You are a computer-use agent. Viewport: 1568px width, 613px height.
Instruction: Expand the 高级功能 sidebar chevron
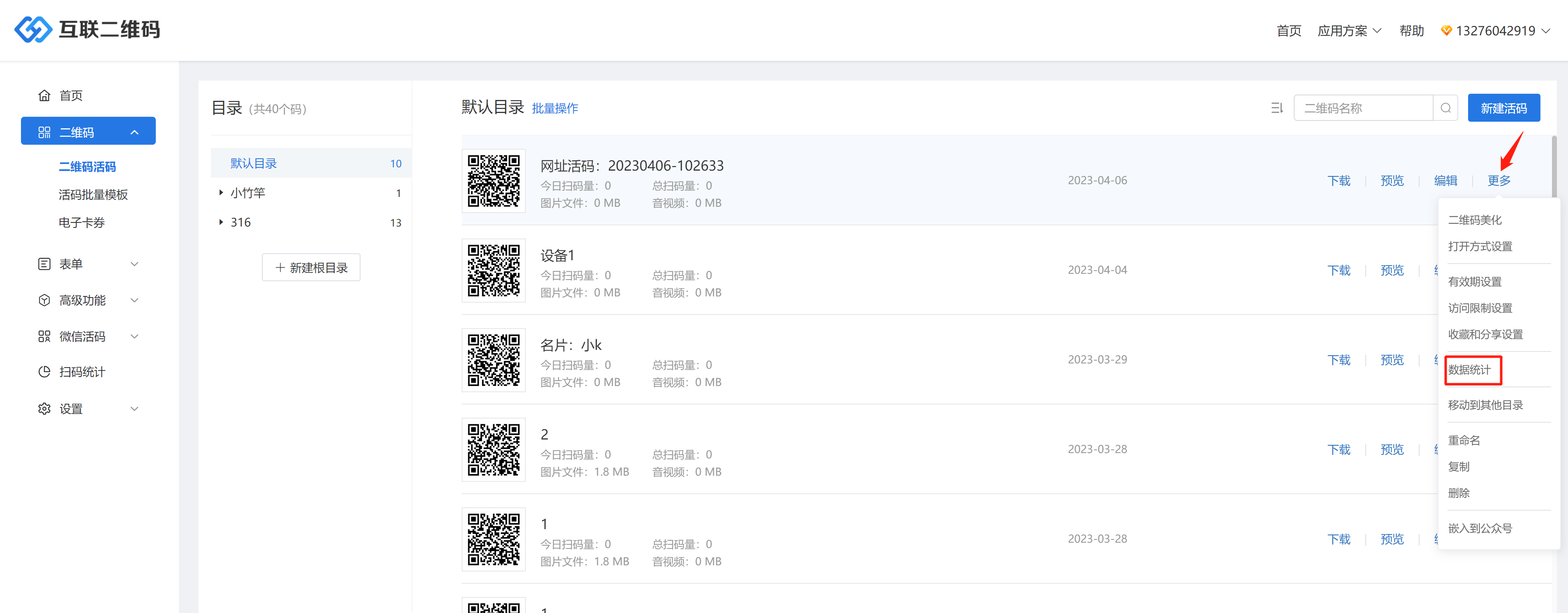(x=134, y=300)
